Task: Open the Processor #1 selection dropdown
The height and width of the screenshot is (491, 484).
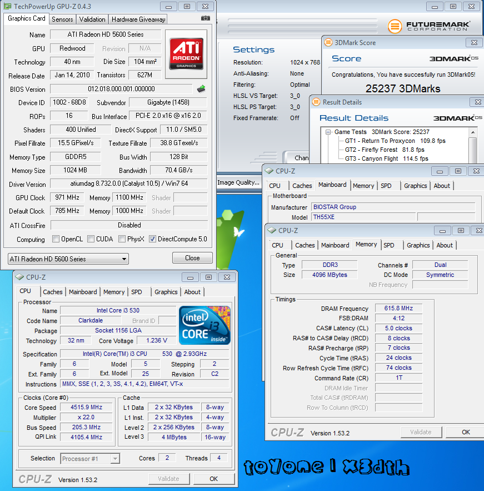Action: (90, 459)
